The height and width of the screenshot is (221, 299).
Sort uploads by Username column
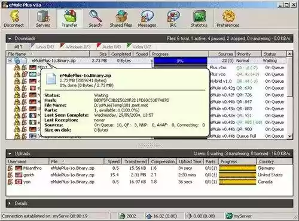(x=28, y=161)
